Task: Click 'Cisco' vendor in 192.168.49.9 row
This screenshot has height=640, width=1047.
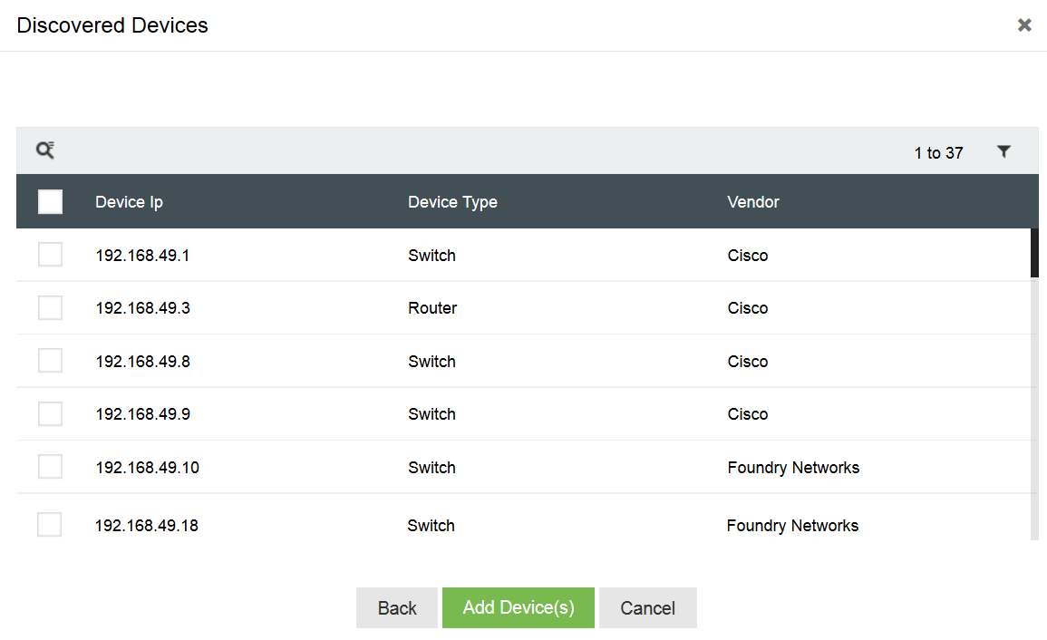Action: [x=748, y=414]
